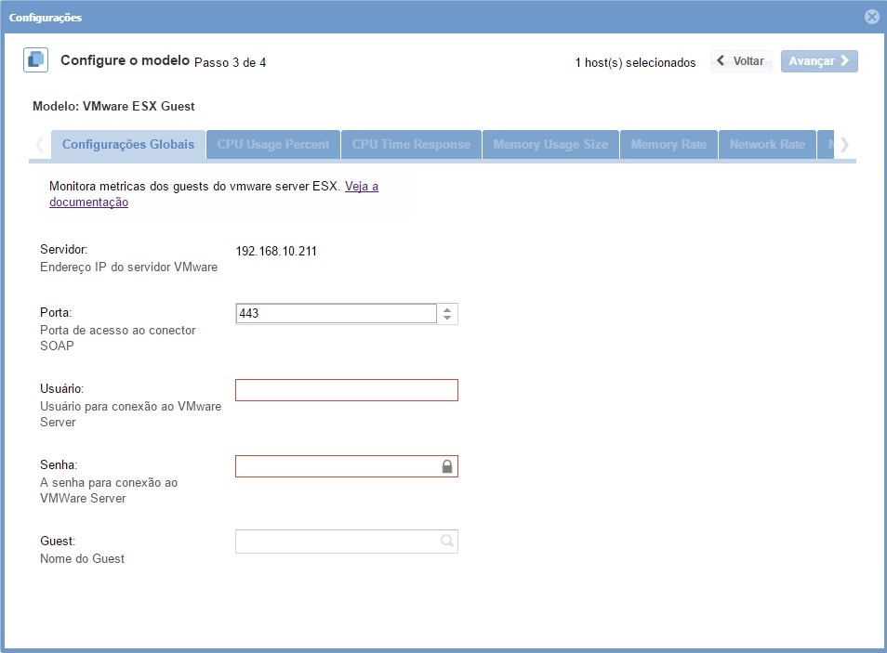Increase the Porta value with the up arrow

click(447, 309)
